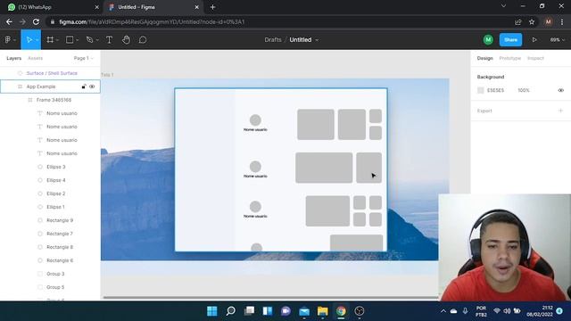Open Chrome three-dot menu
The image size is (571, 321).
click(562, 21)
